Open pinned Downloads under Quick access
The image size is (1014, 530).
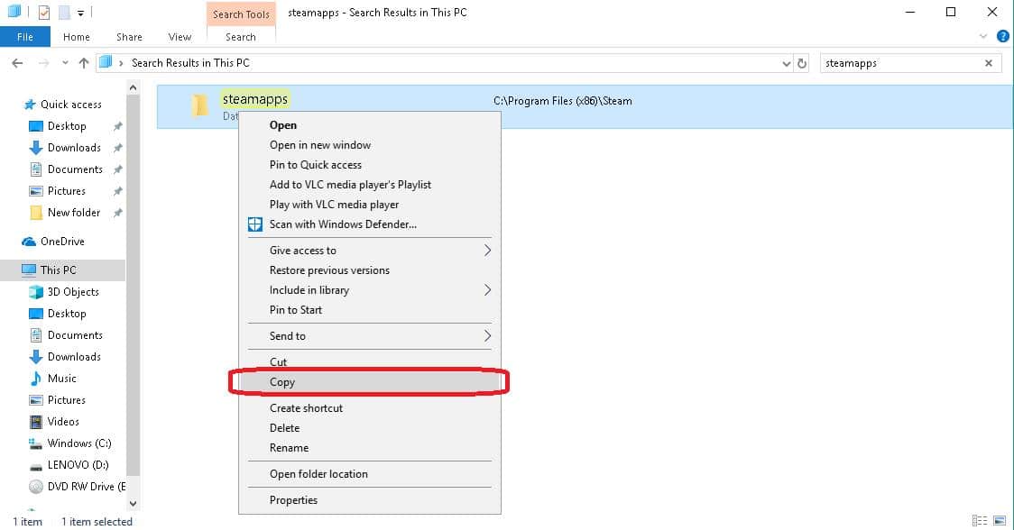[74, 148]
